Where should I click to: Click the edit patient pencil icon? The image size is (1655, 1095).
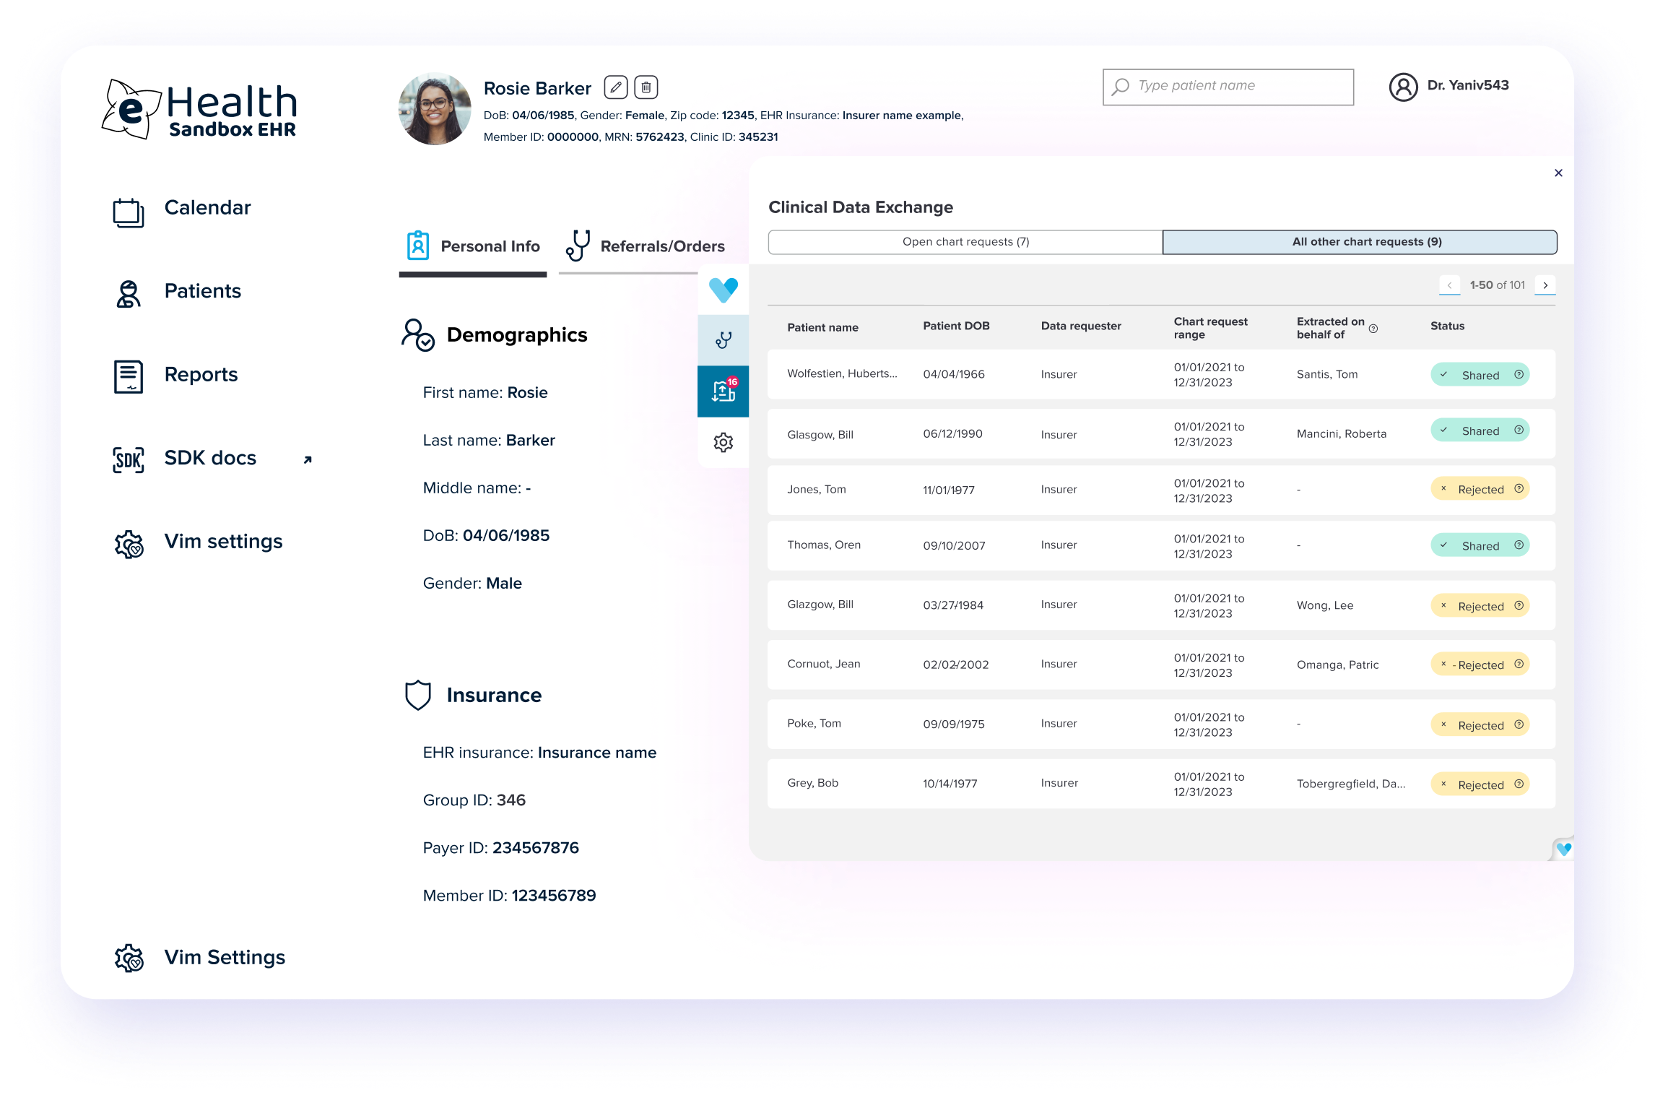pos(615,87)
